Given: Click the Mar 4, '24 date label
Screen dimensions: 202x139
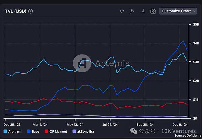Looking at the screenshot, I should pos(40,125).
